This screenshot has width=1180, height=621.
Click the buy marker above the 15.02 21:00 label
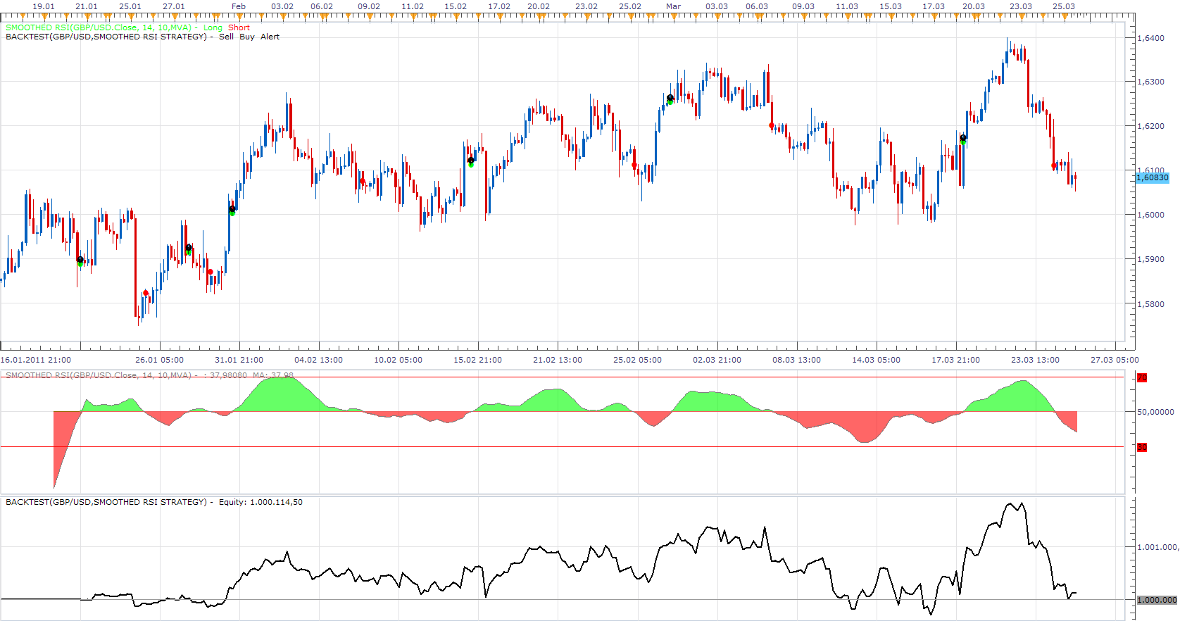coord(471,161)
